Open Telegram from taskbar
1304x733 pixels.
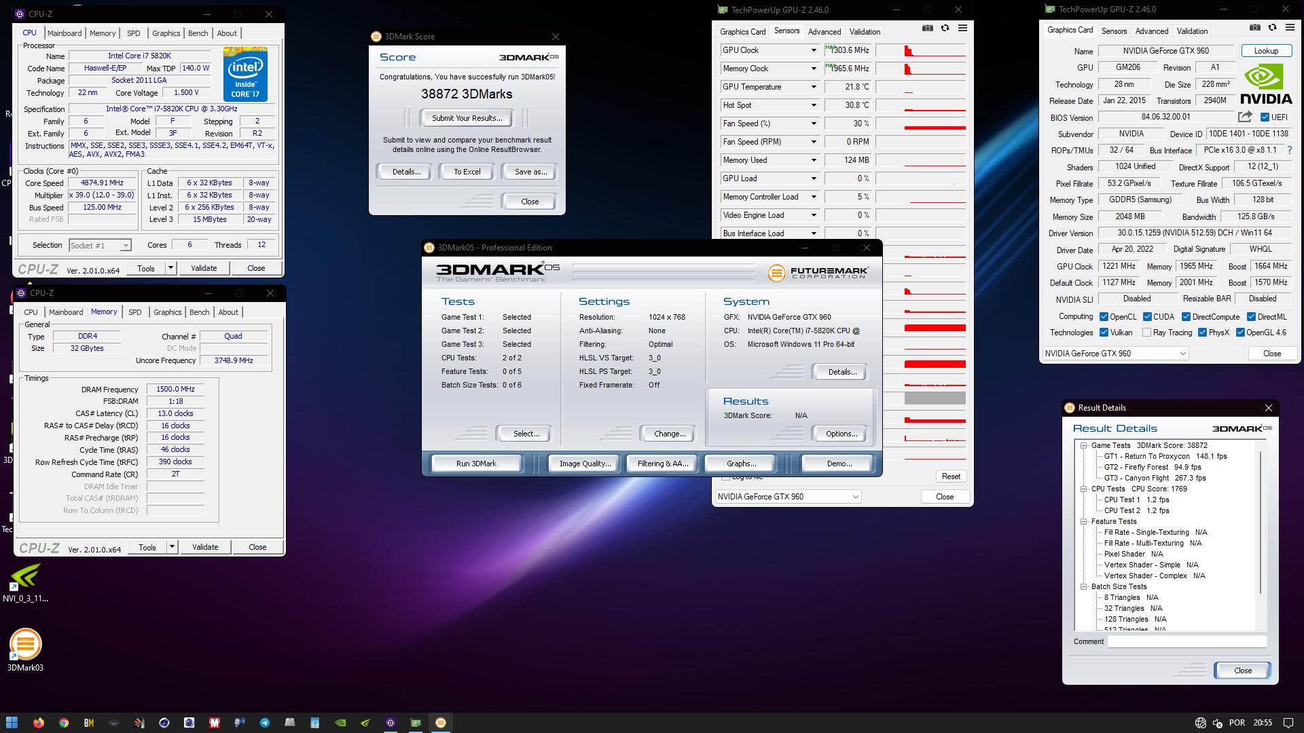265,722
